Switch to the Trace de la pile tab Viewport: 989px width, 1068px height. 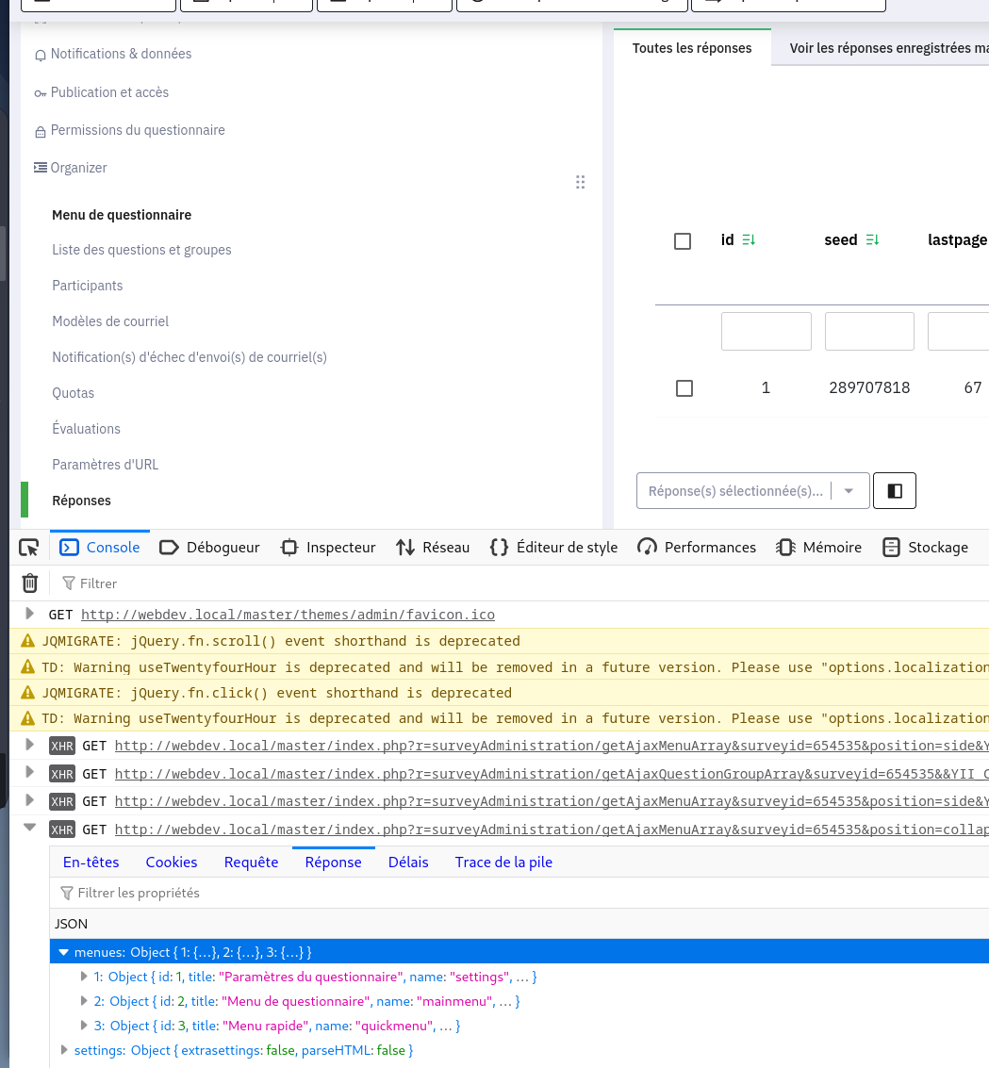(x=503, y=863)
